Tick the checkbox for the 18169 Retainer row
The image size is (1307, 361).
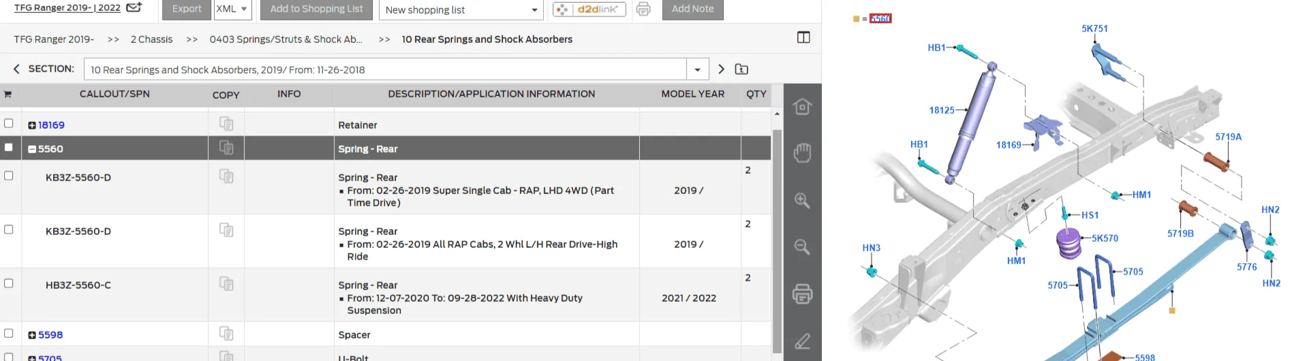[x=9, y=123]
